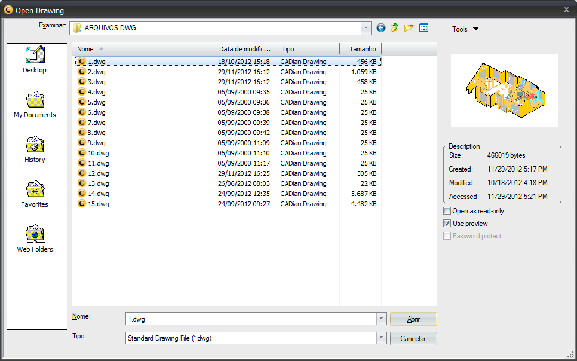Click CADian Drawing type for 10.dwg
This screenshot has height=361, width=577.
[x=303, y=153]
